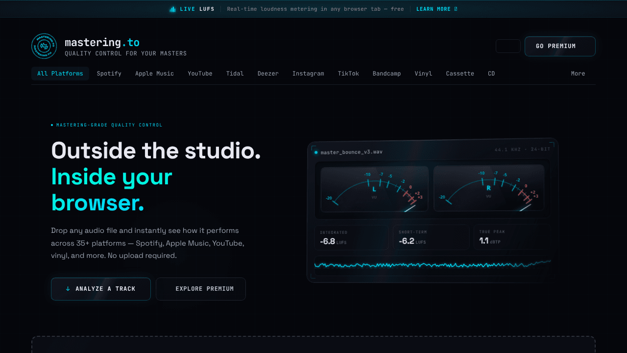The height and width of the screenshot is (353, 627).
Task: Click the True Peak 1.1 dBTP readout
Action: pos(511,237)
